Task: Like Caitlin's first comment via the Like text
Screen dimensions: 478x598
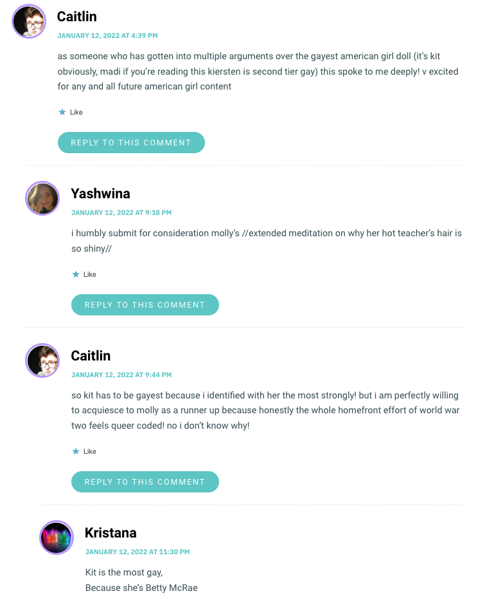Action: 76,112
